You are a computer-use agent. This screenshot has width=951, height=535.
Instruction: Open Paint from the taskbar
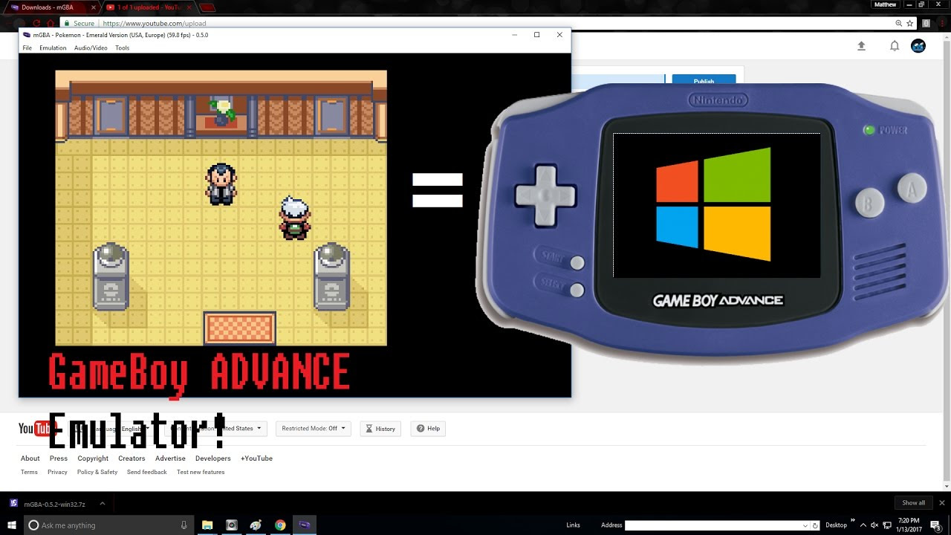(x=256, y=525)
